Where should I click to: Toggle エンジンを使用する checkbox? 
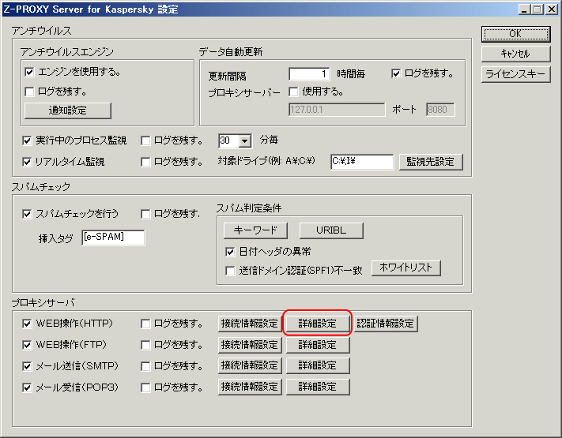click(29, 72)
